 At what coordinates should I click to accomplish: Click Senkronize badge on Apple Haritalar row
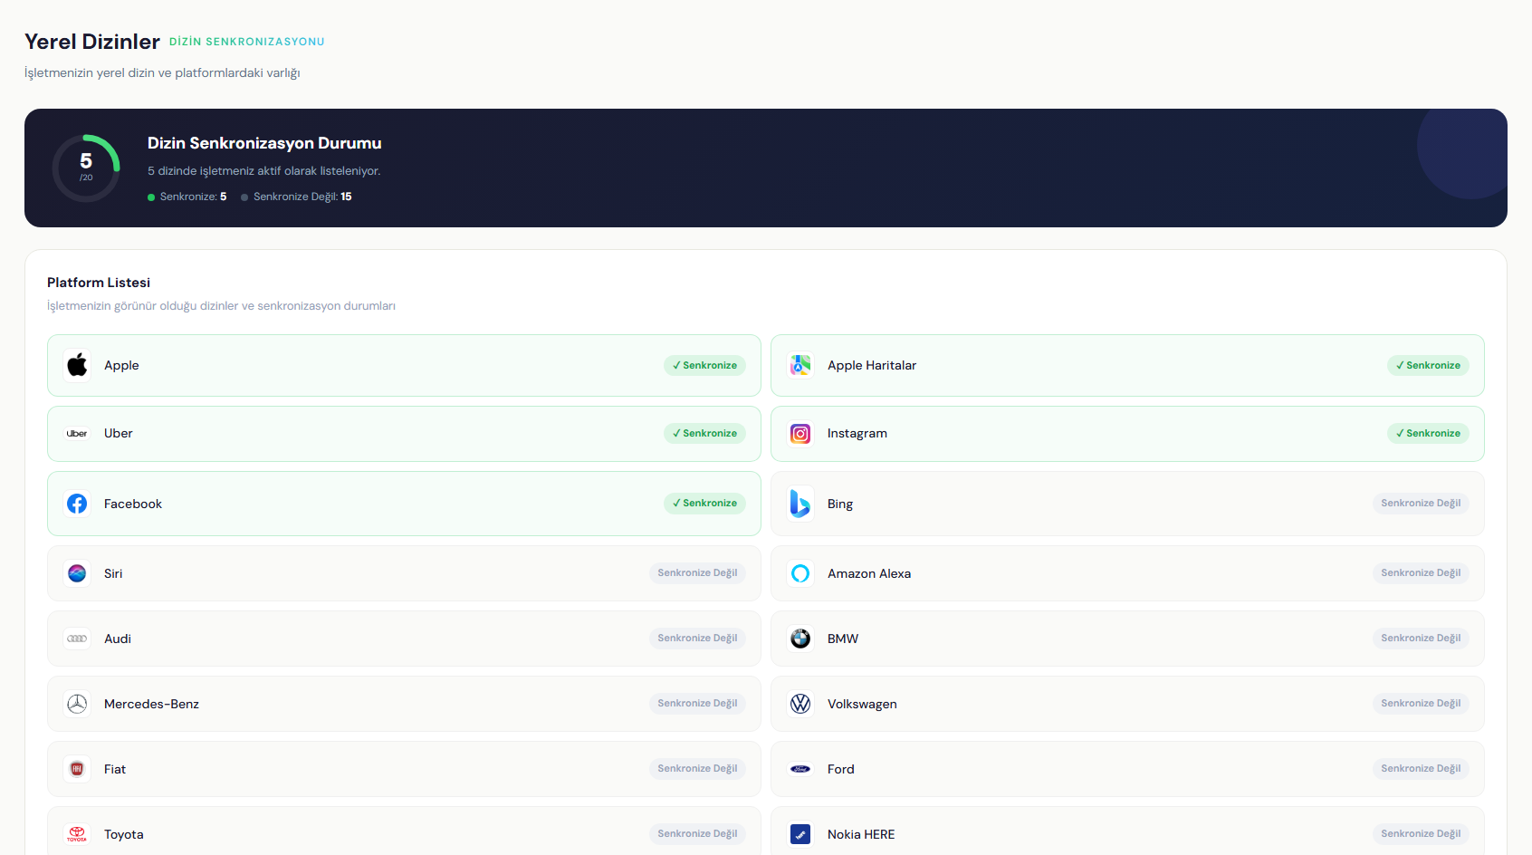pyautogui.click(x=1428, y=365)
